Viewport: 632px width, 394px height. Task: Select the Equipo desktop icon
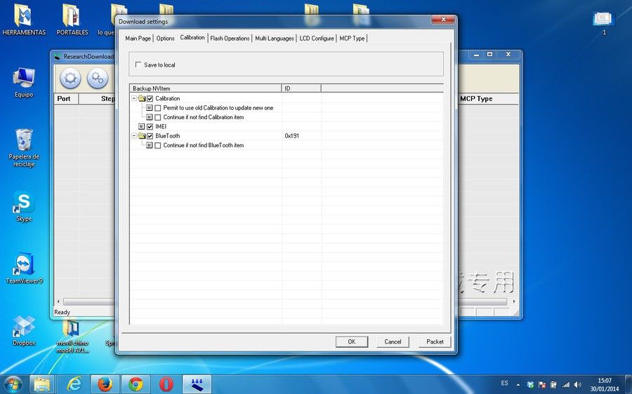pos(24,83)
